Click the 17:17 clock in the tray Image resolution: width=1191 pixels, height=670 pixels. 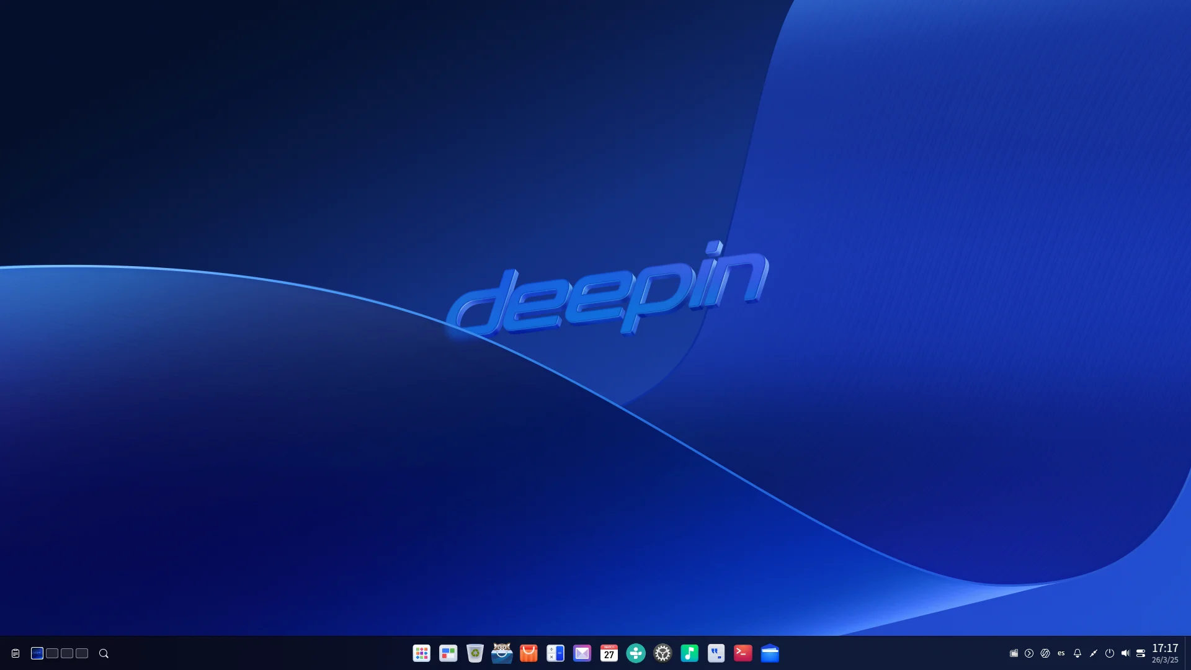1165,648
